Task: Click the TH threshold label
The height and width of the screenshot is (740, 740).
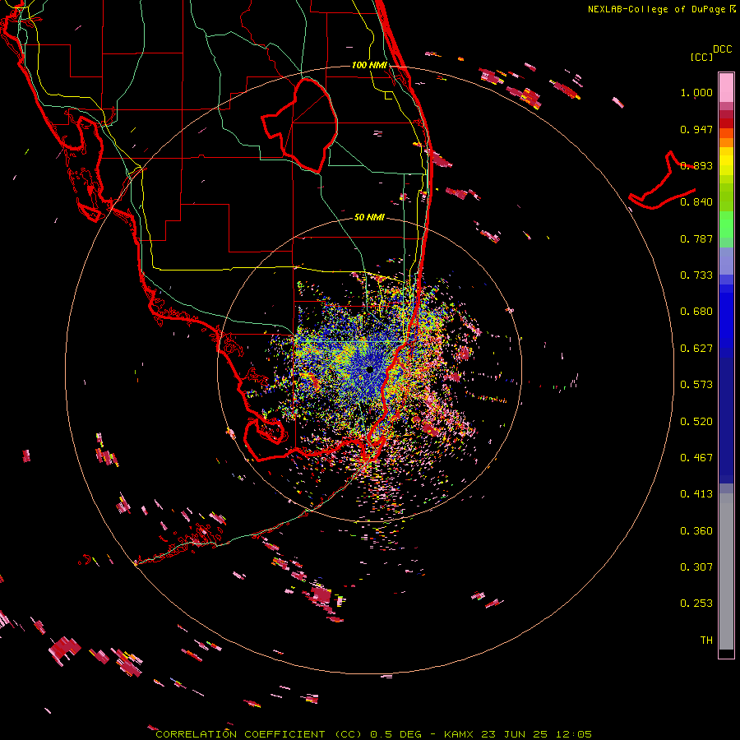Action: click(x=706, y=641)
